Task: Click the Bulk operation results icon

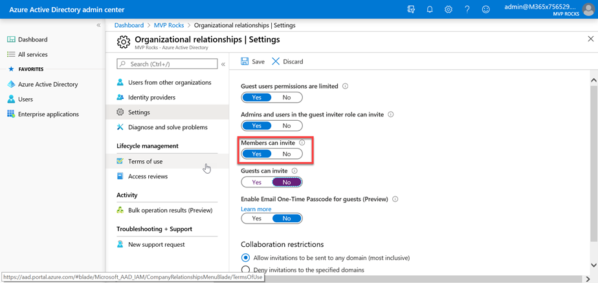Action: [120, 210]
